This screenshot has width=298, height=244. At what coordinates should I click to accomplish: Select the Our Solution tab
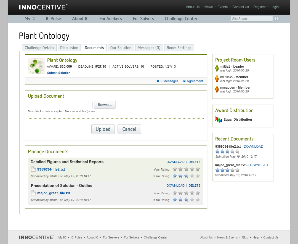[x=121, y=48]
